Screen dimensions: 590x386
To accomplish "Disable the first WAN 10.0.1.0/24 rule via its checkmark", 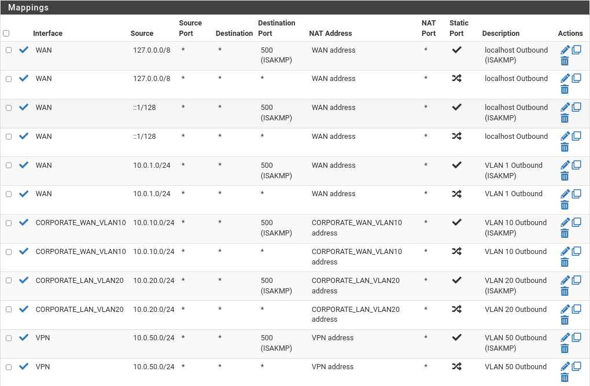I will click(x=24, y=165).
